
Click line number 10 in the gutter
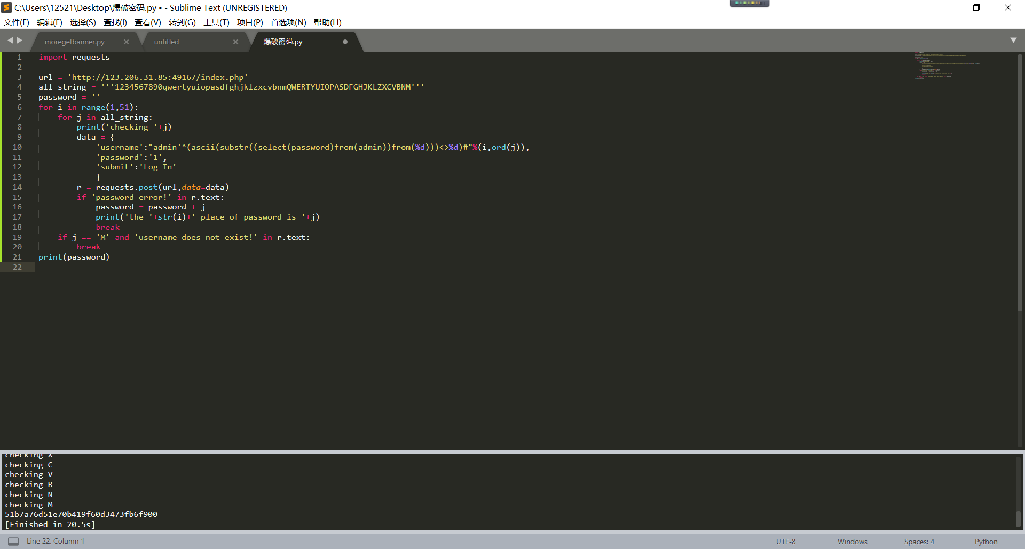point(17,147)
